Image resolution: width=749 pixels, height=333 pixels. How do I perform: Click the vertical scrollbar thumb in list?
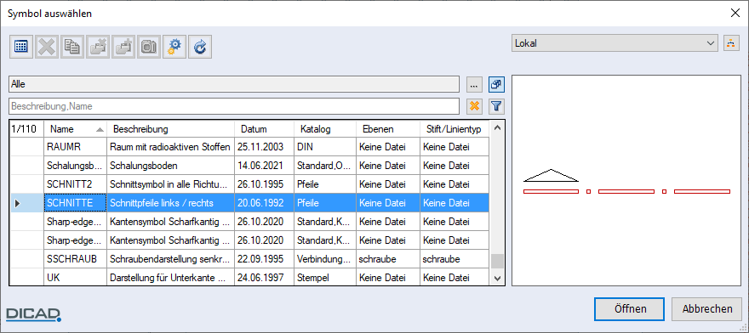(497, 262)
